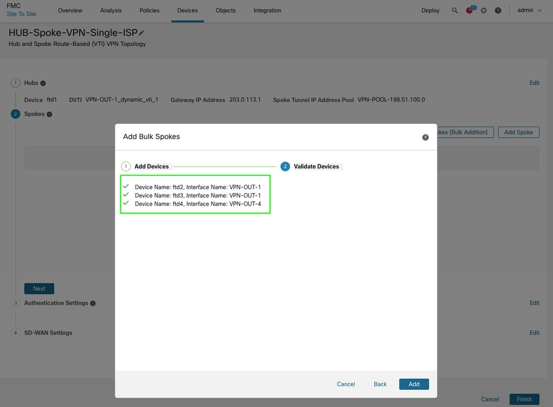
Task: Open the settings gear icon
Action: 483,11
